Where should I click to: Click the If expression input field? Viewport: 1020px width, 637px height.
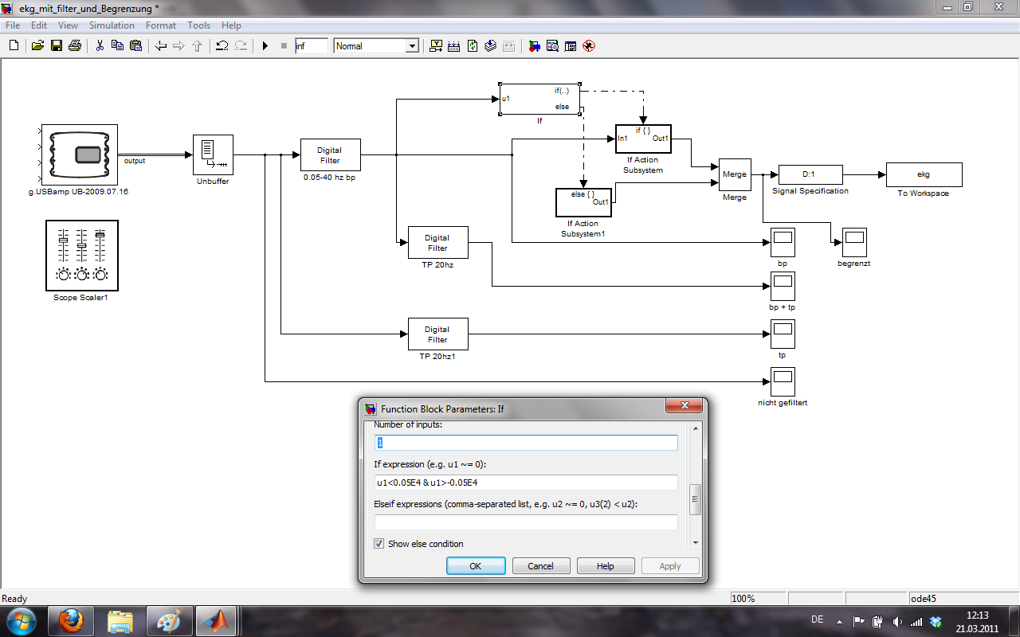point(526,483)
